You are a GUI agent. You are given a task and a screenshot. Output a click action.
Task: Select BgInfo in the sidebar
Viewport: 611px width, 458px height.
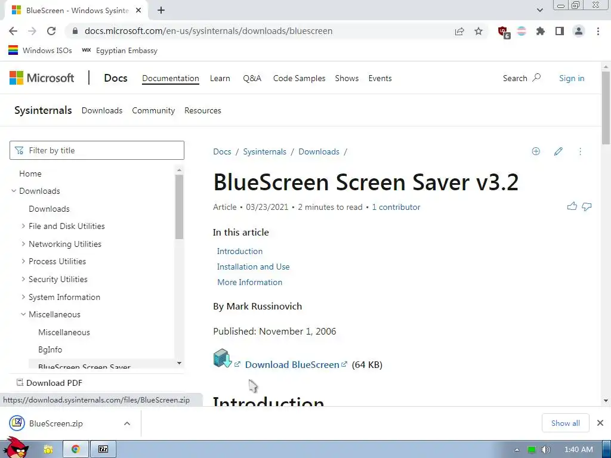point(50,349)
